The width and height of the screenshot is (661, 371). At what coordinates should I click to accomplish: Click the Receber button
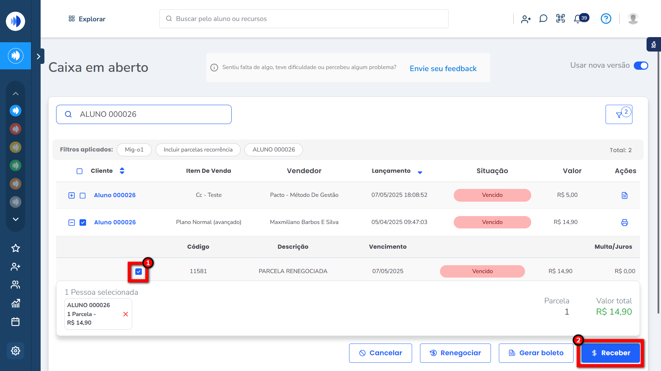pos(611,353)
